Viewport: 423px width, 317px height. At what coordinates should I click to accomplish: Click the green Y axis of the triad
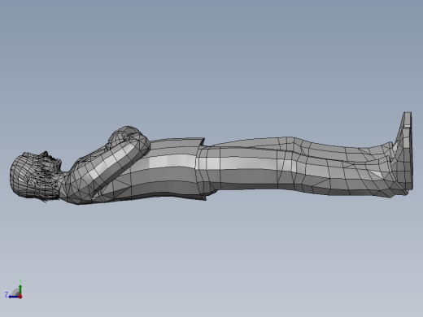coord(20,289)
